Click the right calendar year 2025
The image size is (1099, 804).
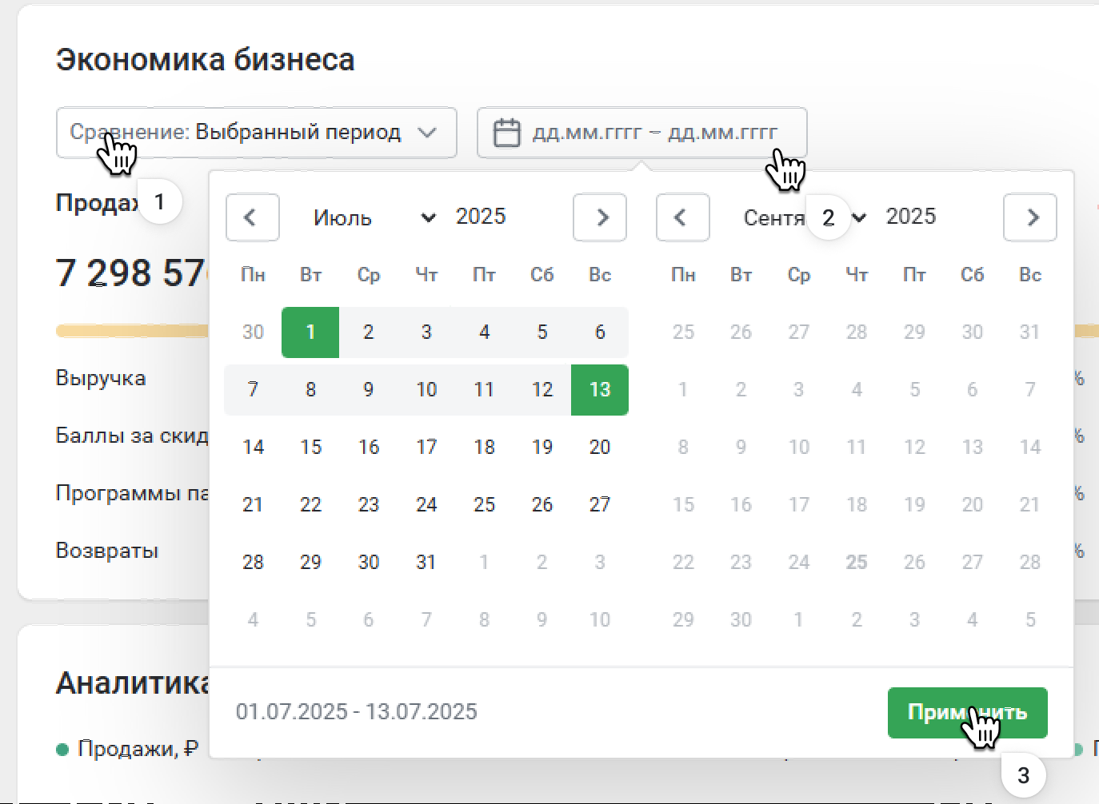click(911, 217)
